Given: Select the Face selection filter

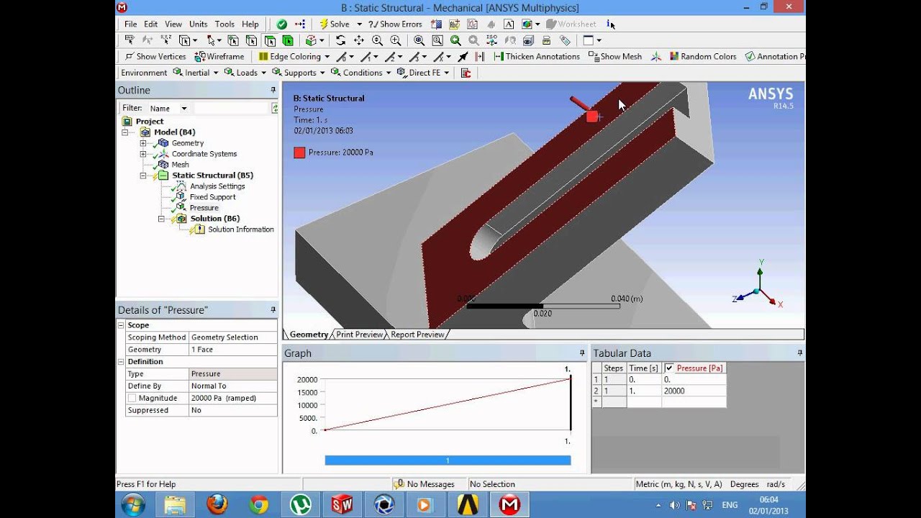Looking at the screenshot, I should click(271, 40).
